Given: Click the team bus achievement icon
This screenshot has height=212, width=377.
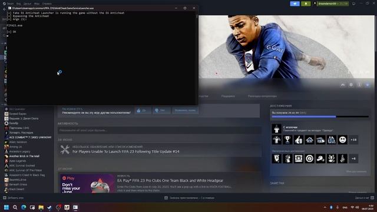Looking at the screenshot, I should click(x=320, y=140).
